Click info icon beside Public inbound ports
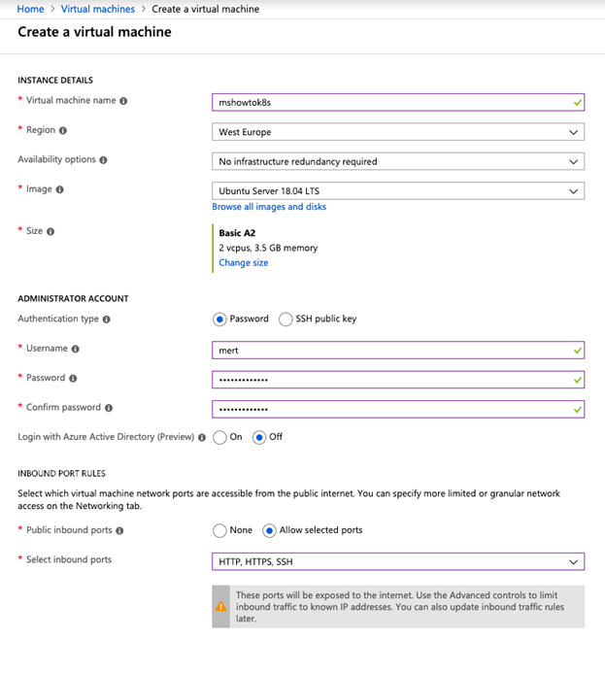The width and height of the screenshot is (605, 673). [x=119, y=531]
